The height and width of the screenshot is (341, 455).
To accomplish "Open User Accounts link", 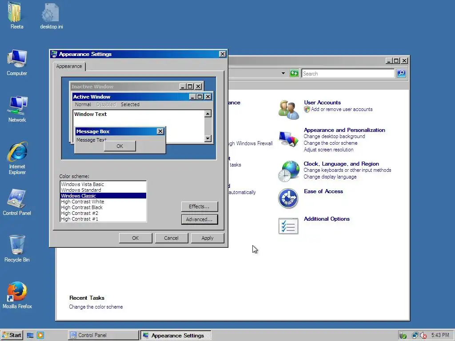I will click(x=323, y=103).
